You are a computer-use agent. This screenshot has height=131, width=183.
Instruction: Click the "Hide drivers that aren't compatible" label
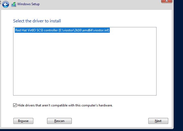coord(65,105)
